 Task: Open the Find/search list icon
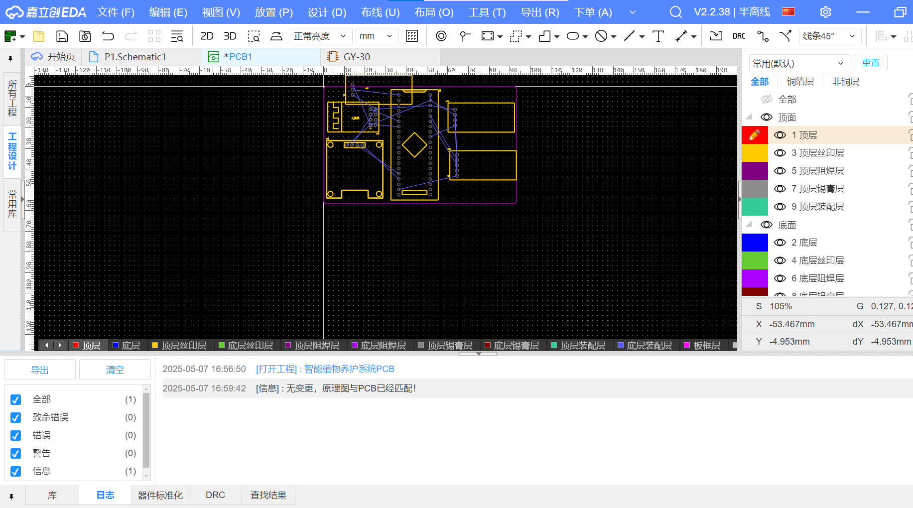177,36
